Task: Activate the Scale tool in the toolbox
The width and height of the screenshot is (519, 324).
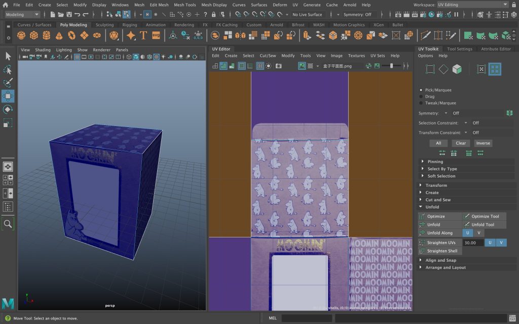Action: [8, 123]
